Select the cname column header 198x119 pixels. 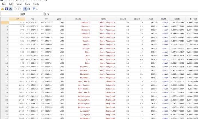[78, 19]
